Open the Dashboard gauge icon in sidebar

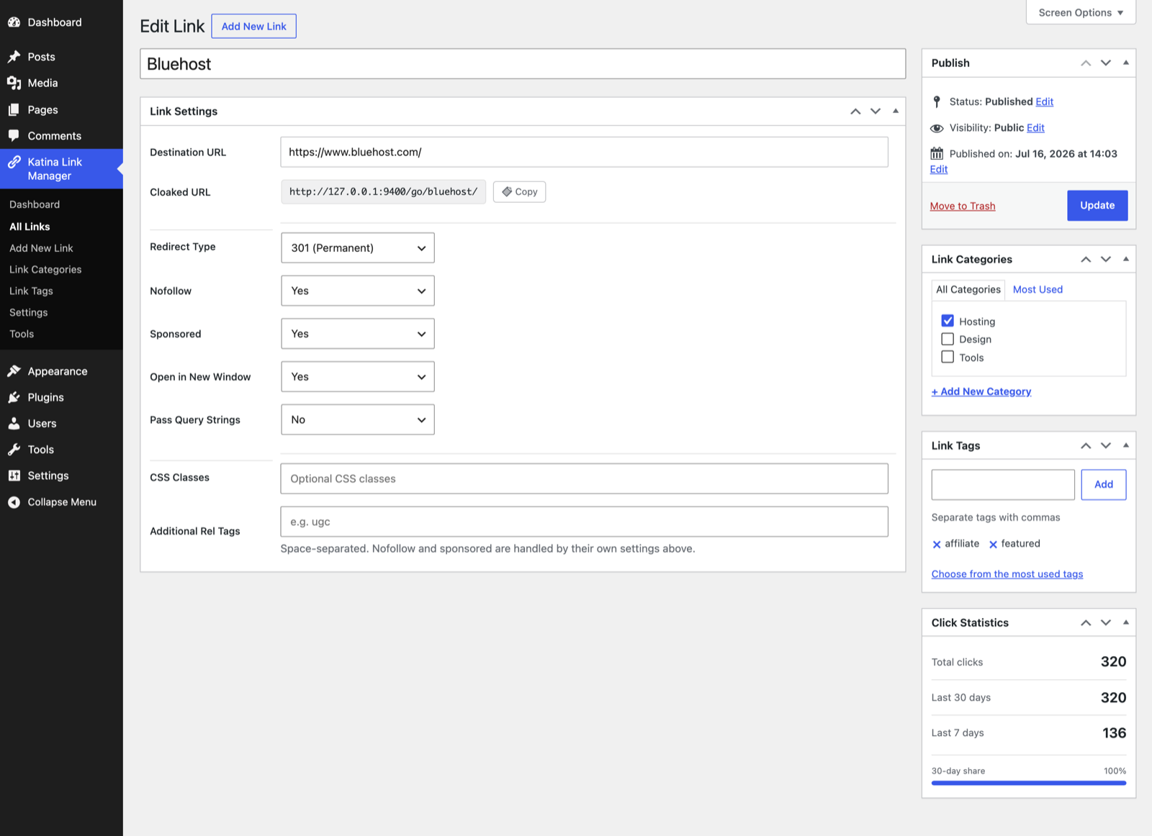click(x=14, y=22)
